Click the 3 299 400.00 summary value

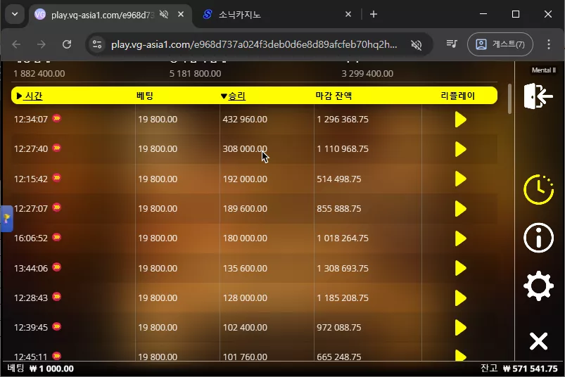(x=367, y=73)
